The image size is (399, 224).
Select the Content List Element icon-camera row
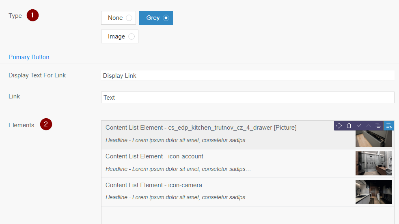pos(248,192)
